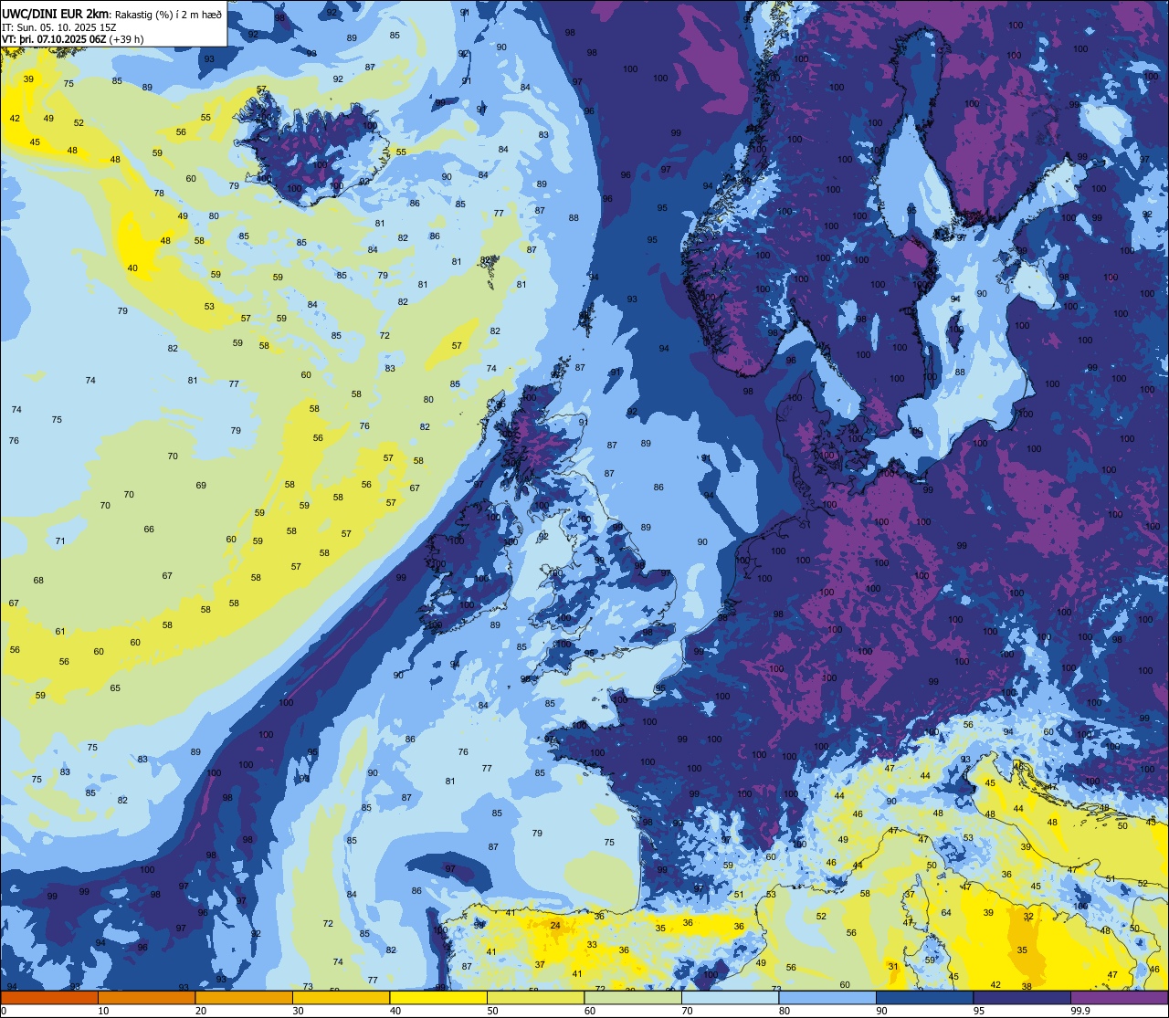Click the map value '68' in the Atlantic
The image size is (1169, 1018).
pos(38,581)
